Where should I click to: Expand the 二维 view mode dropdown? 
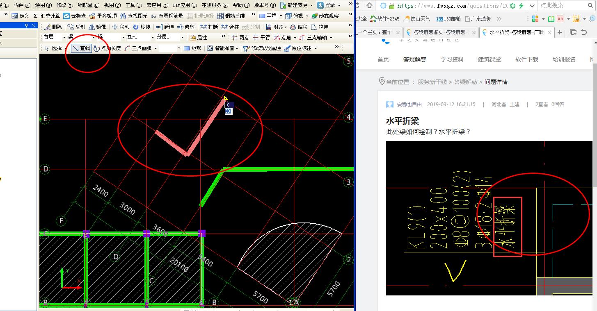281,16
